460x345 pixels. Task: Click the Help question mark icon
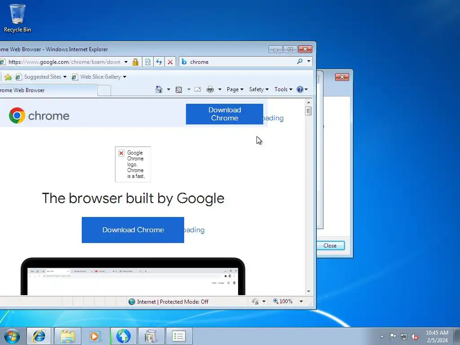300,89
